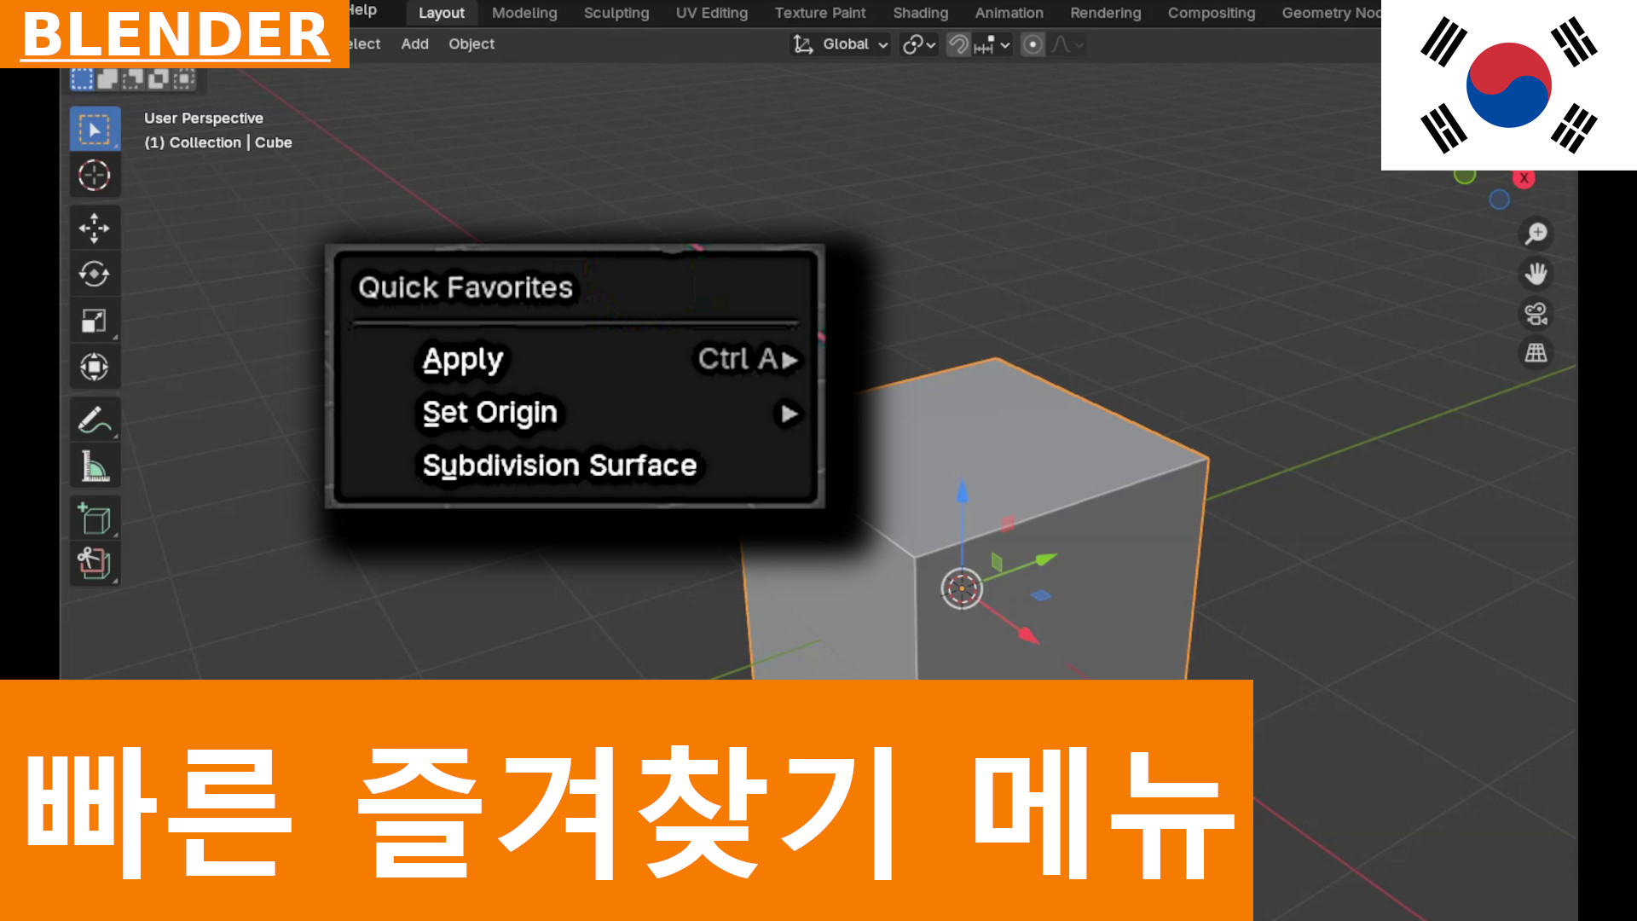The width and height of the screenshot is (1637, 921).
Task: Switch to the Sculpting workspace tab
Action: click(x=616, y=13)
